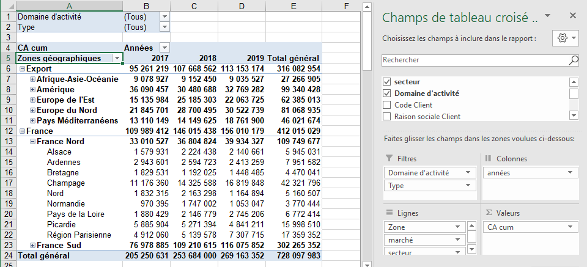Open the gear tools menu in pivot pane
The height and width of the screenshot is (267, 587).
[567, 38]
